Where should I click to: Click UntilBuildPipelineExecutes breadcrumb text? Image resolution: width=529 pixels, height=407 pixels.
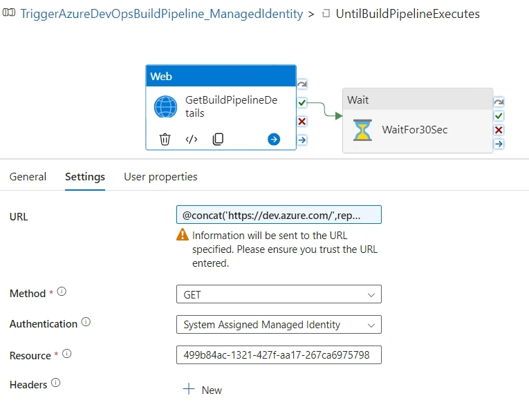[407, 14]
